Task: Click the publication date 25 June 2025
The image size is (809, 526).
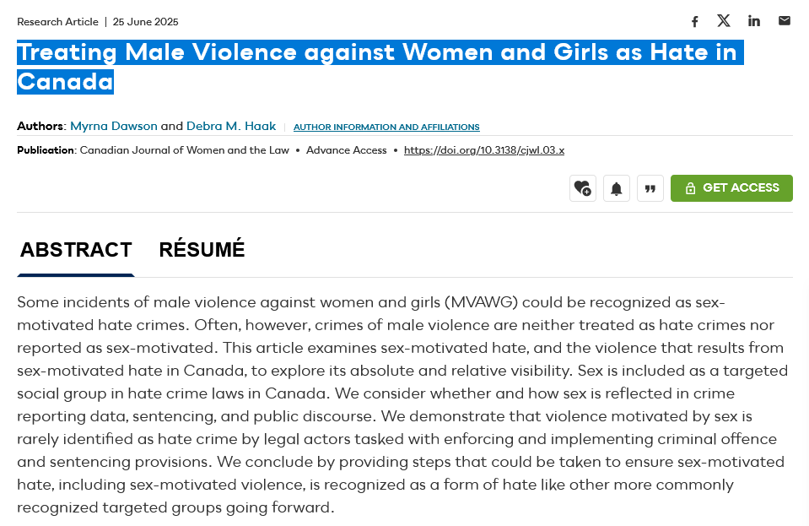Action: tap(145, 21)
